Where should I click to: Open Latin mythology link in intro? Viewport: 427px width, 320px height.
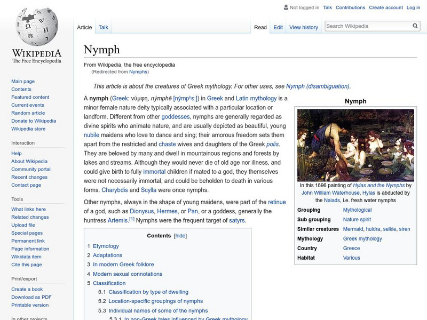click(256, 98)
